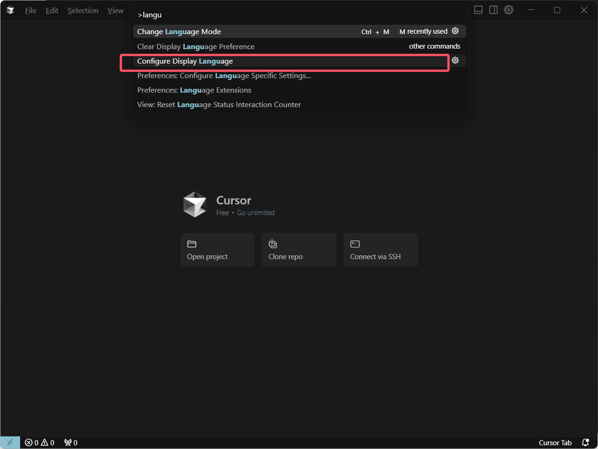Viewport: 598px width, 449px height.
Task: Open the Selection menu
Action: tap(83, 10)
